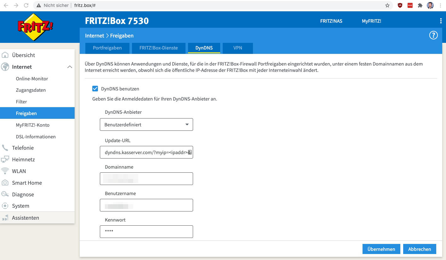Screen dimensions: 446x260
Task: Click the Telefonie phone icon
Action: 5,148
